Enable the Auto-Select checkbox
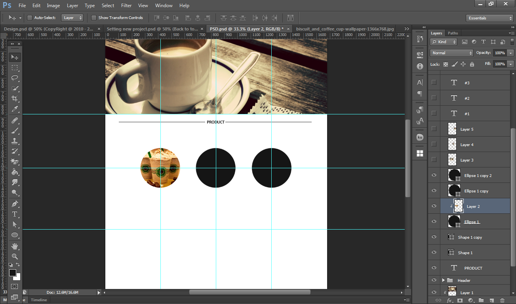Screen dimensions: 516x304 pos(29,18)
